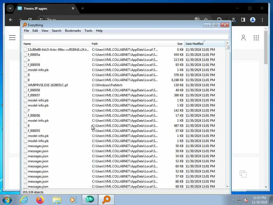Open the Chrome three-dot menu

pyautogui.click(x=262, y=20)
